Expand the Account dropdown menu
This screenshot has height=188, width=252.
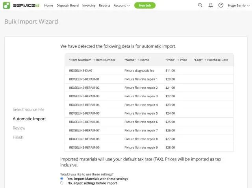coord(122,5)
